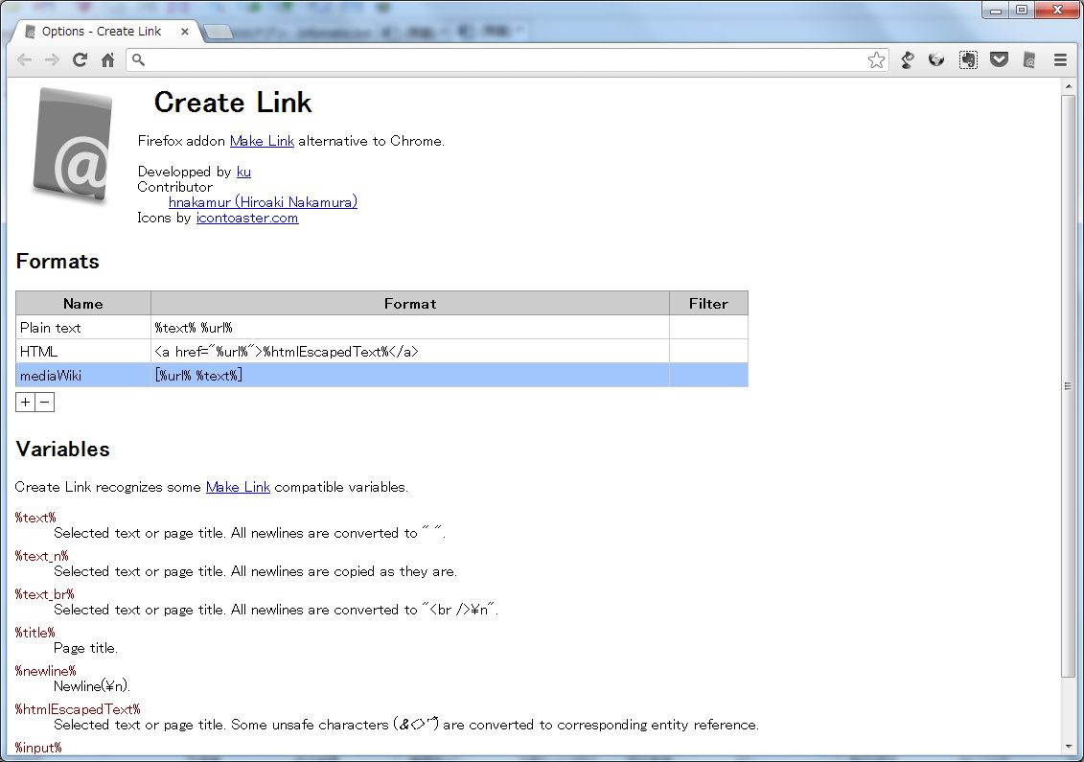Click the [%url% %text%] format cell
Viewport: 1084px width, 762px height.
point(410,376)
